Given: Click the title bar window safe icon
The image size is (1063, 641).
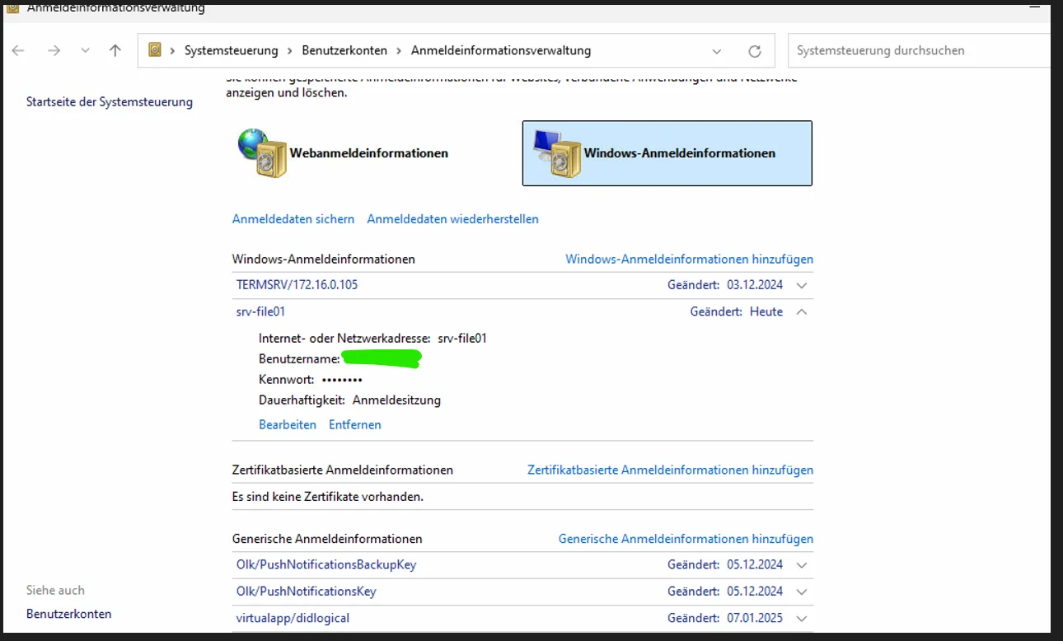Looking at the screenshot, I should click(x=12, y=7).
